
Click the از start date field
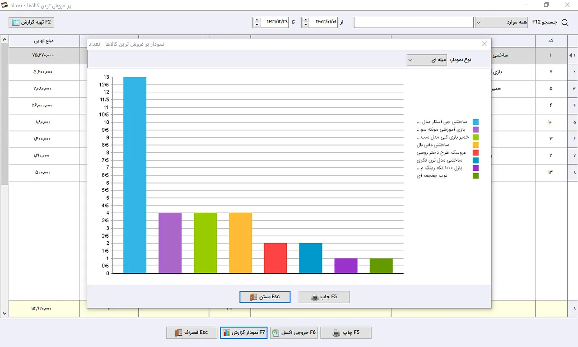tap(324, 22)
